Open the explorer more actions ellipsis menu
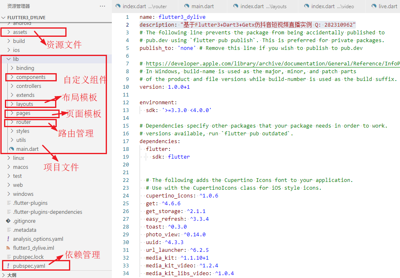 pos(102,6)
